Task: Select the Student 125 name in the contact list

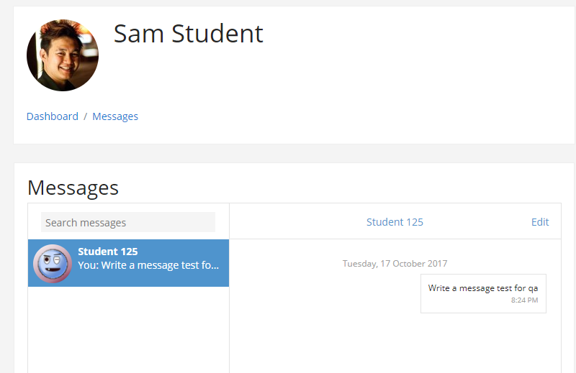Action: [107, 252]
